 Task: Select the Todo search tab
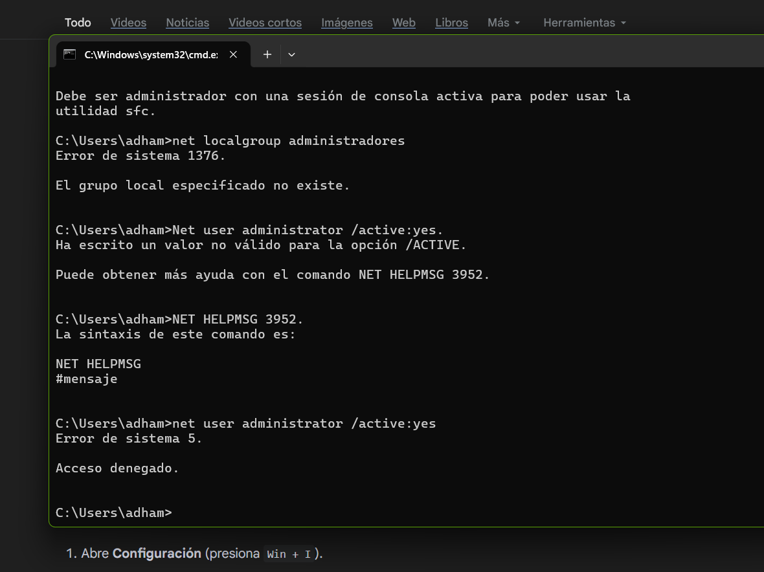[x=78, y=23]
